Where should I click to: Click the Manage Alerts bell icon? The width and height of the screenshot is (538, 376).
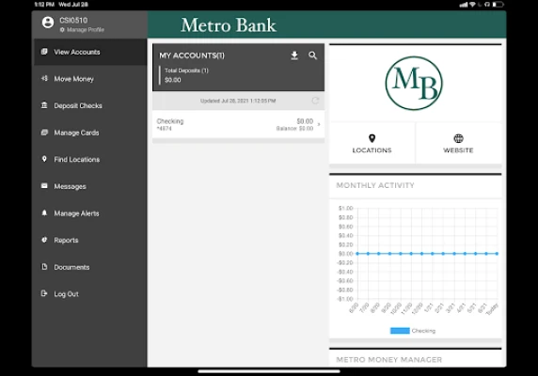(44, 213)
